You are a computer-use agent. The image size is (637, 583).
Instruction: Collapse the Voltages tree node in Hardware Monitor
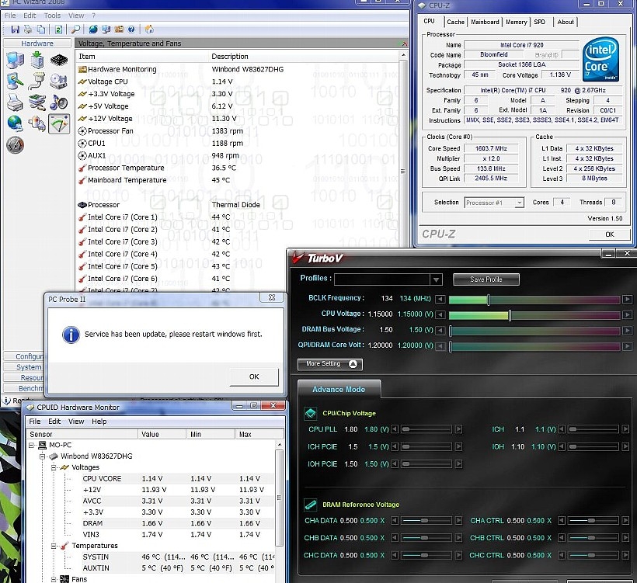54,467
